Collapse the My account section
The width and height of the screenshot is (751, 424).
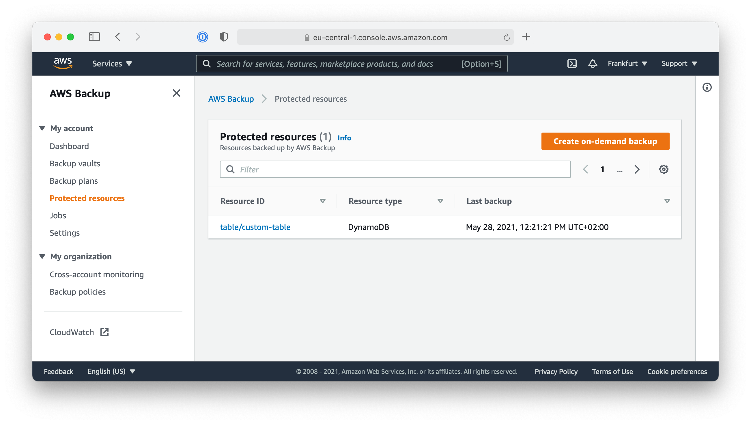[42, 128]
